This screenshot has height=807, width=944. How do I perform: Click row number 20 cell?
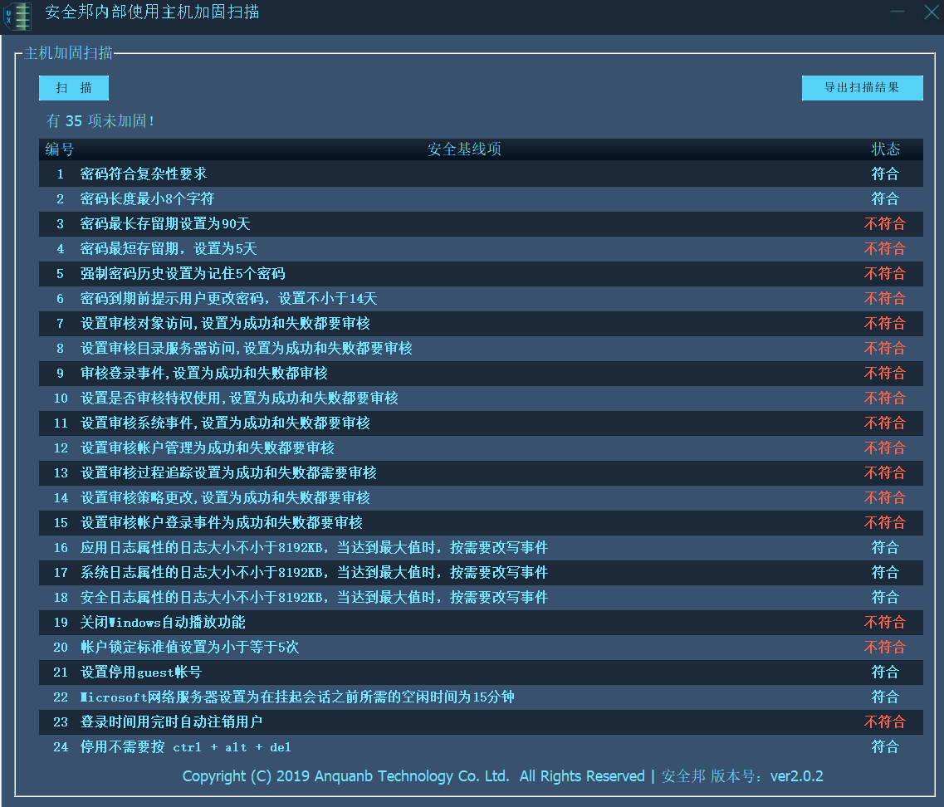click(x=61, y=648)
